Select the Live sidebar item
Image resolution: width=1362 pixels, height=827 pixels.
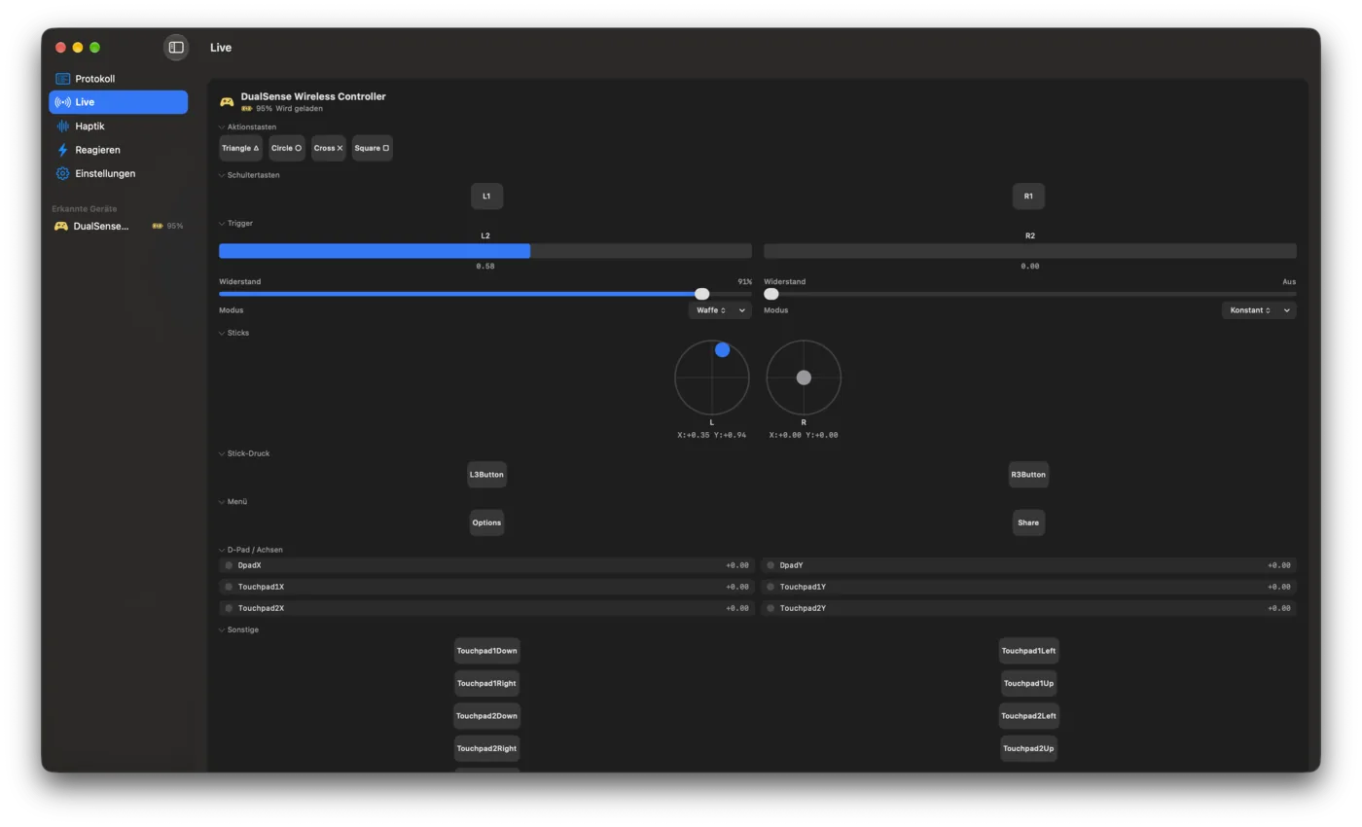click(119, 102)
